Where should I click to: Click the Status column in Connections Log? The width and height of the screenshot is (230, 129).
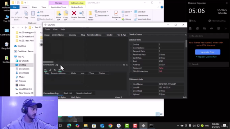point(102,73)
